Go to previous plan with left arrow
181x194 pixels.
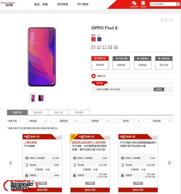[x=11, y=163]
